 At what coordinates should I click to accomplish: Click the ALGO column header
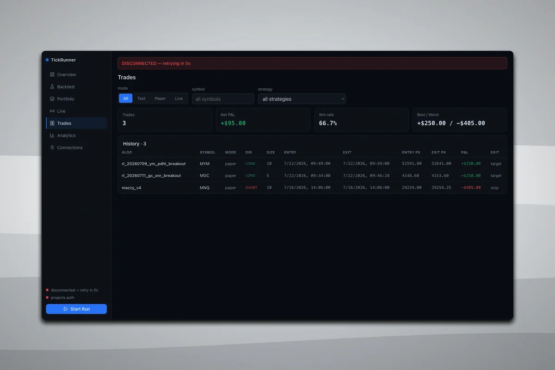[127, 152]
